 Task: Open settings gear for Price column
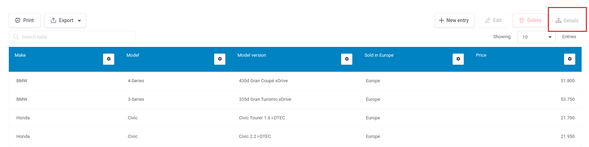click(570, 59)
